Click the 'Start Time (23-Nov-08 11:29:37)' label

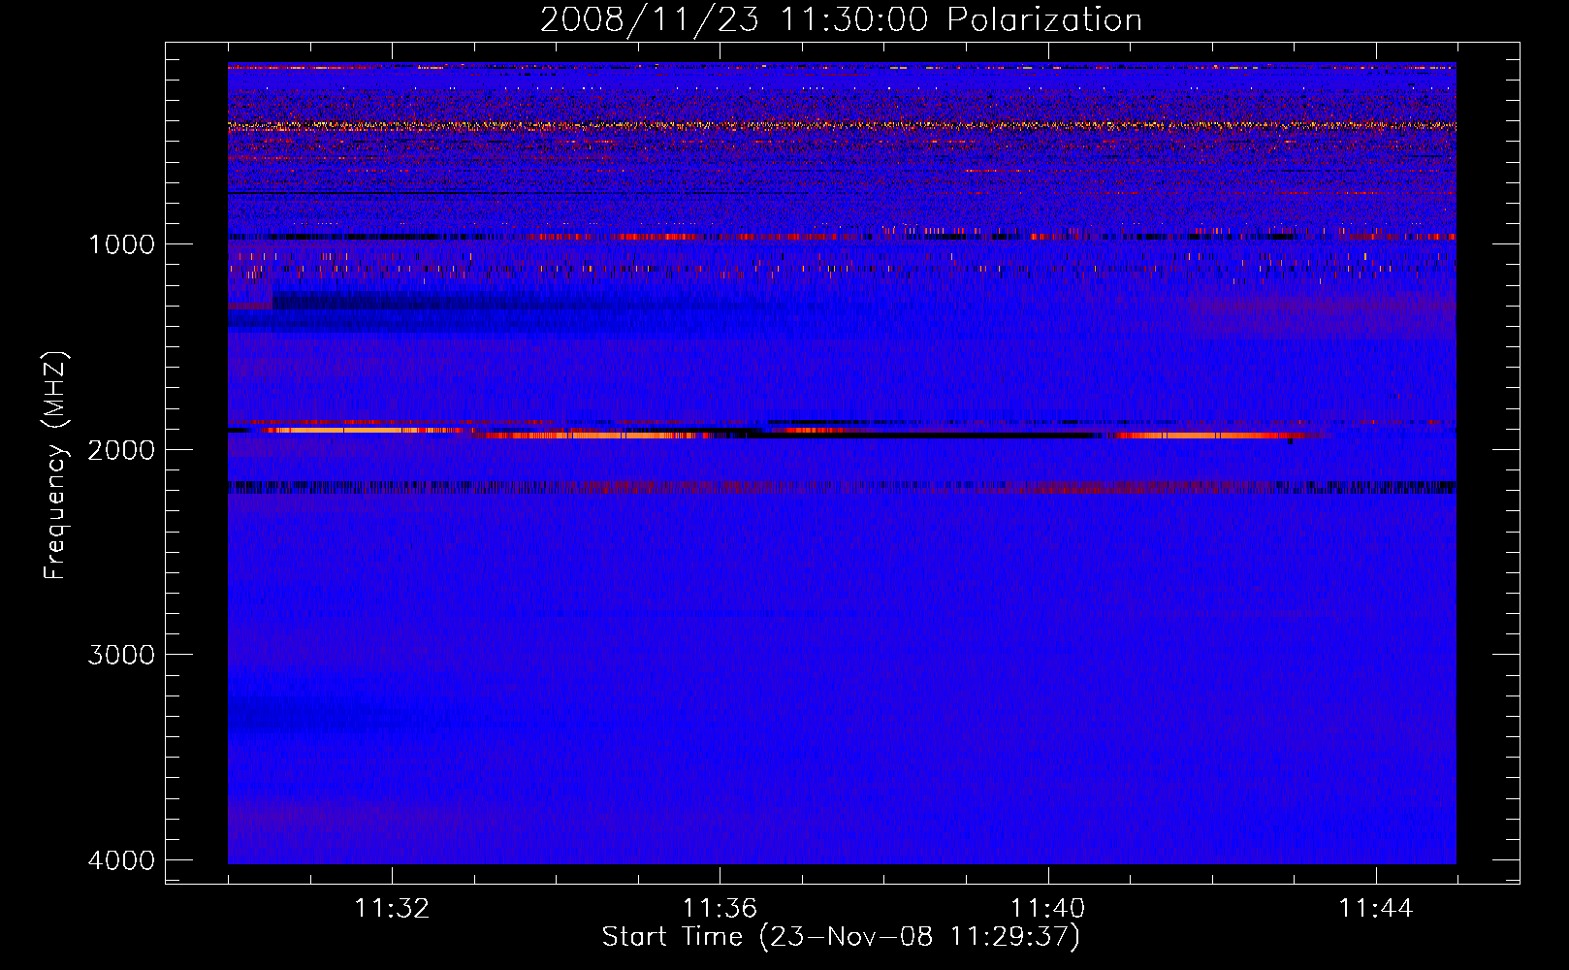tap(841, 937)
